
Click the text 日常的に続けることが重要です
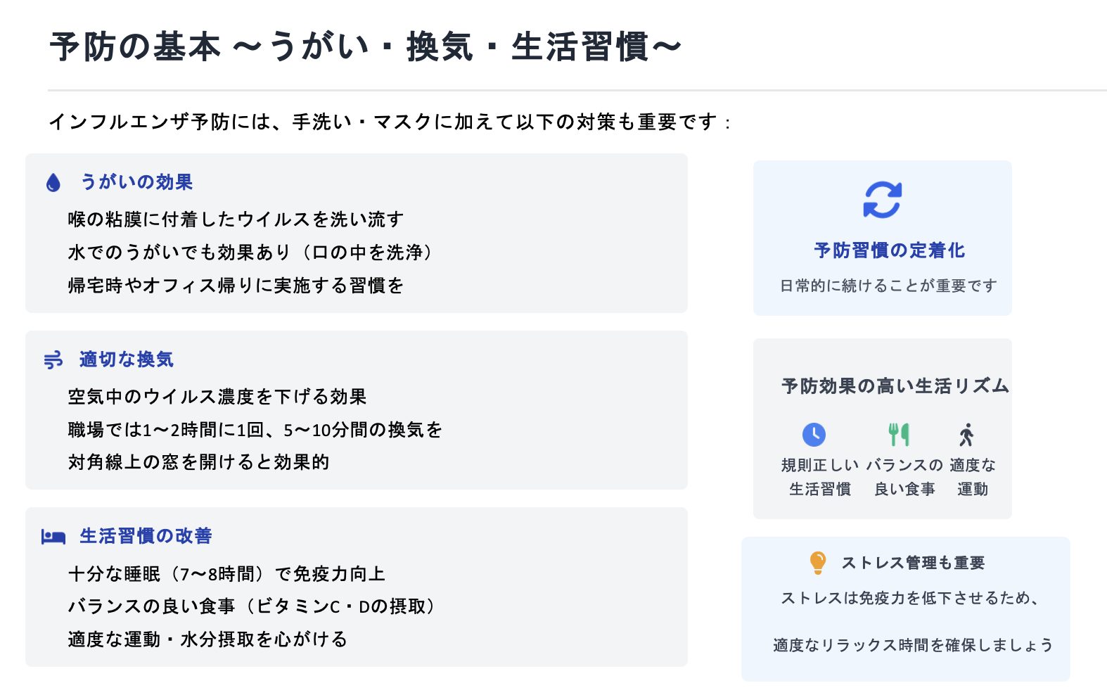click(888, 286)
